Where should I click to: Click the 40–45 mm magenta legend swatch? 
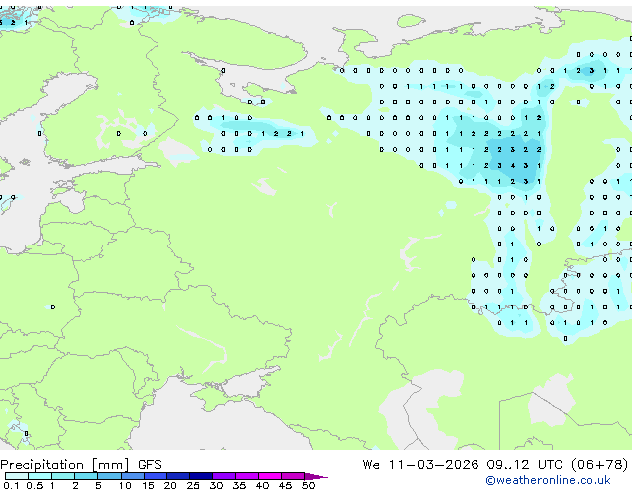(x=270, y=476)
